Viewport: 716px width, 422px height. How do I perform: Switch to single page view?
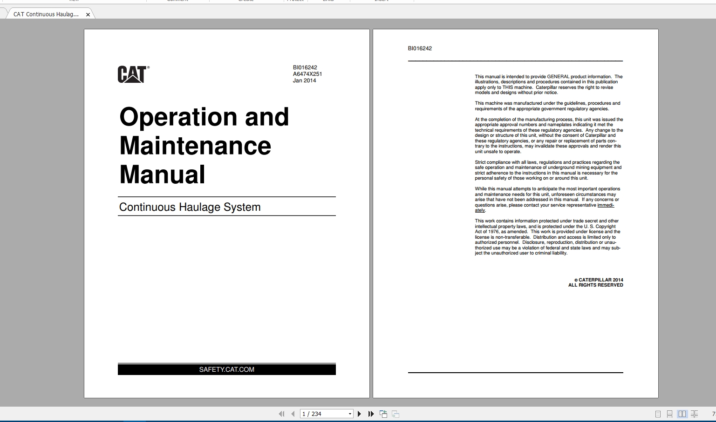[x=658, y=414]
